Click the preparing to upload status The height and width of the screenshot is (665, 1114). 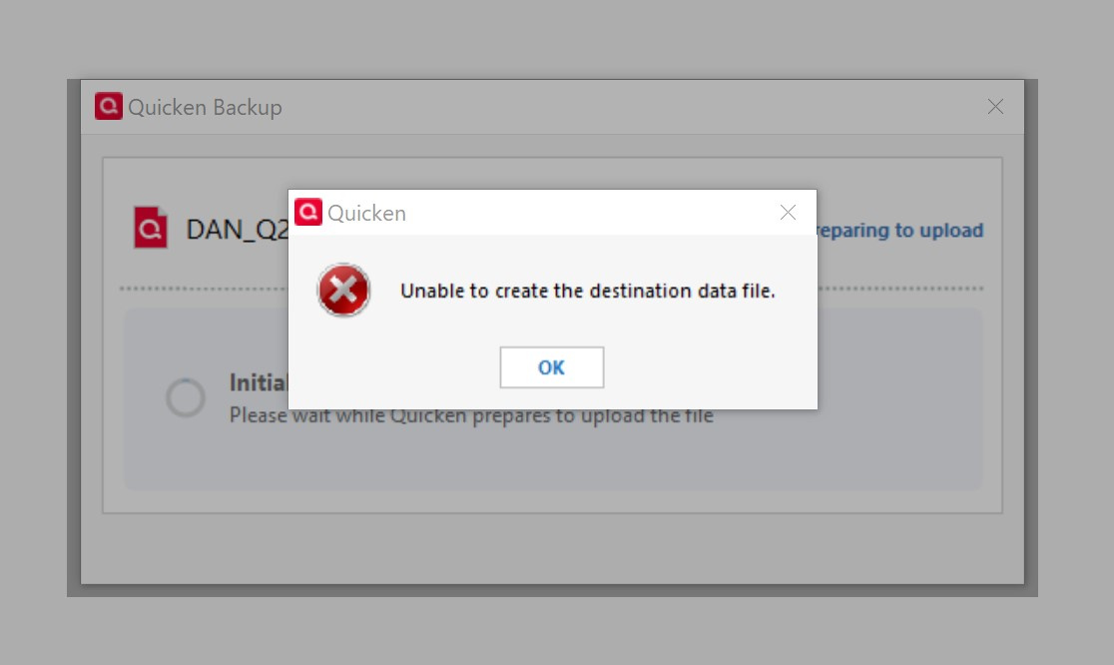[x=900, y=231]
